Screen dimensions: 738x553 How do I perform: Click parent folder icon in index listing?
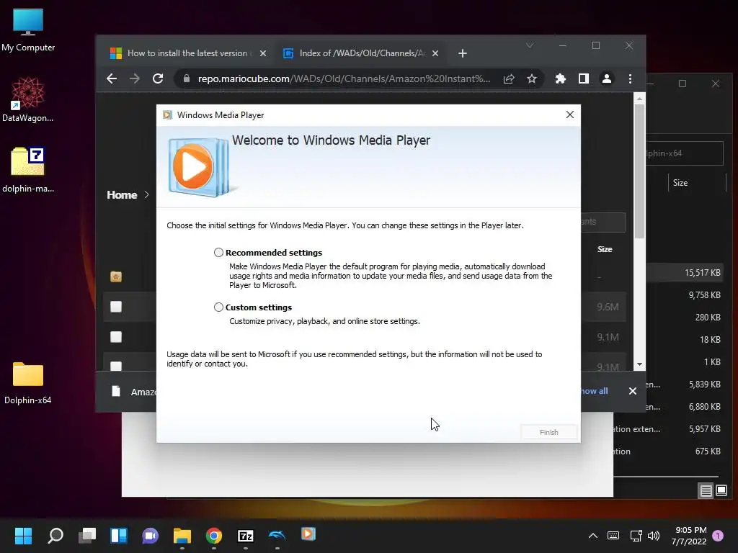click(x=116, y=276)
